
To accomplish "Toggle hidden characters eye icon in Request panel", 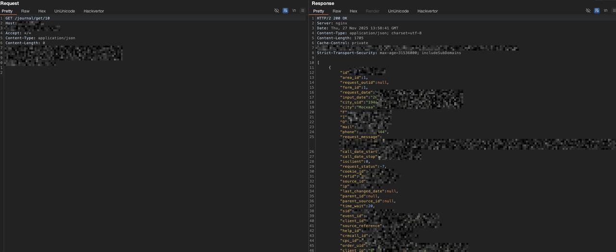I will pos(277,11).
